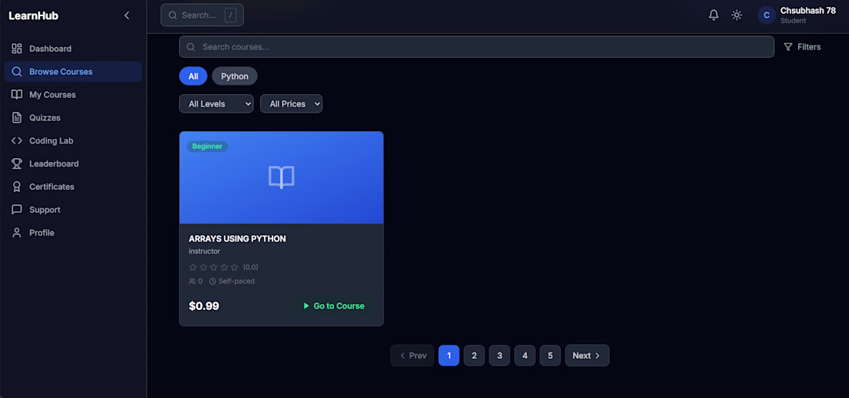
Task: Select Browse Courses in the sidebar
Action: tap(73, 72)
